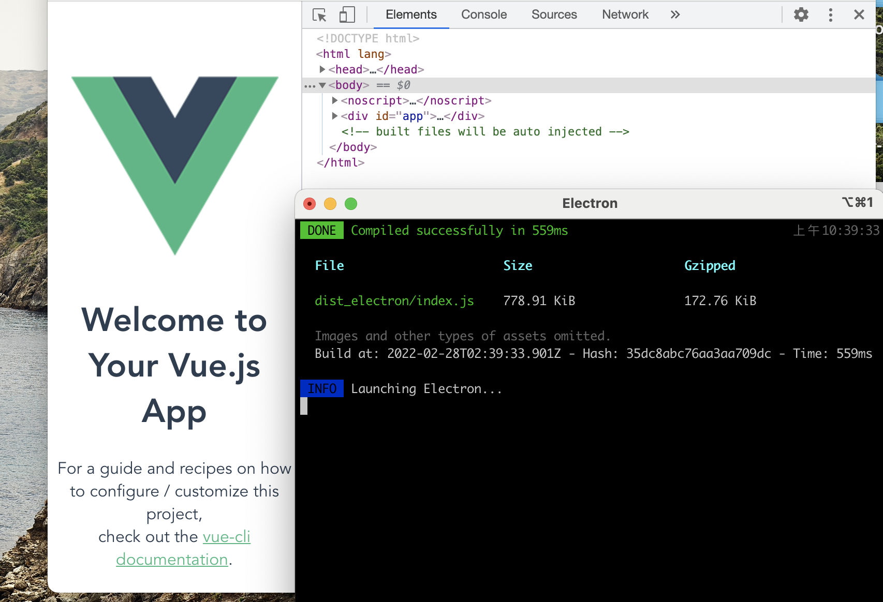Select the DOCTYPE html line
Image resolution: width=883 pixels, height=602 pixels.
(x=368, y=38)
